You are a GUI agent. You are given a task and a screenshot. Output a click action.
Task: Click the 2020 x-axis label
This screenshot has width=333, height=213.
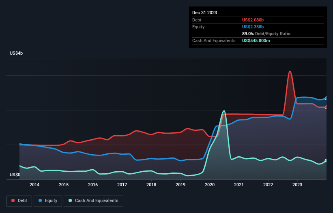click(210, 185)
